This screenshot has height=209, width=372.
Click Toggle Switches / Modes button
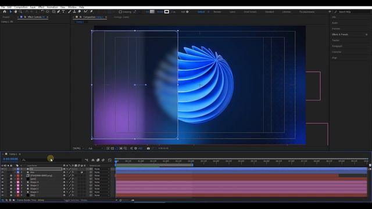76,200
